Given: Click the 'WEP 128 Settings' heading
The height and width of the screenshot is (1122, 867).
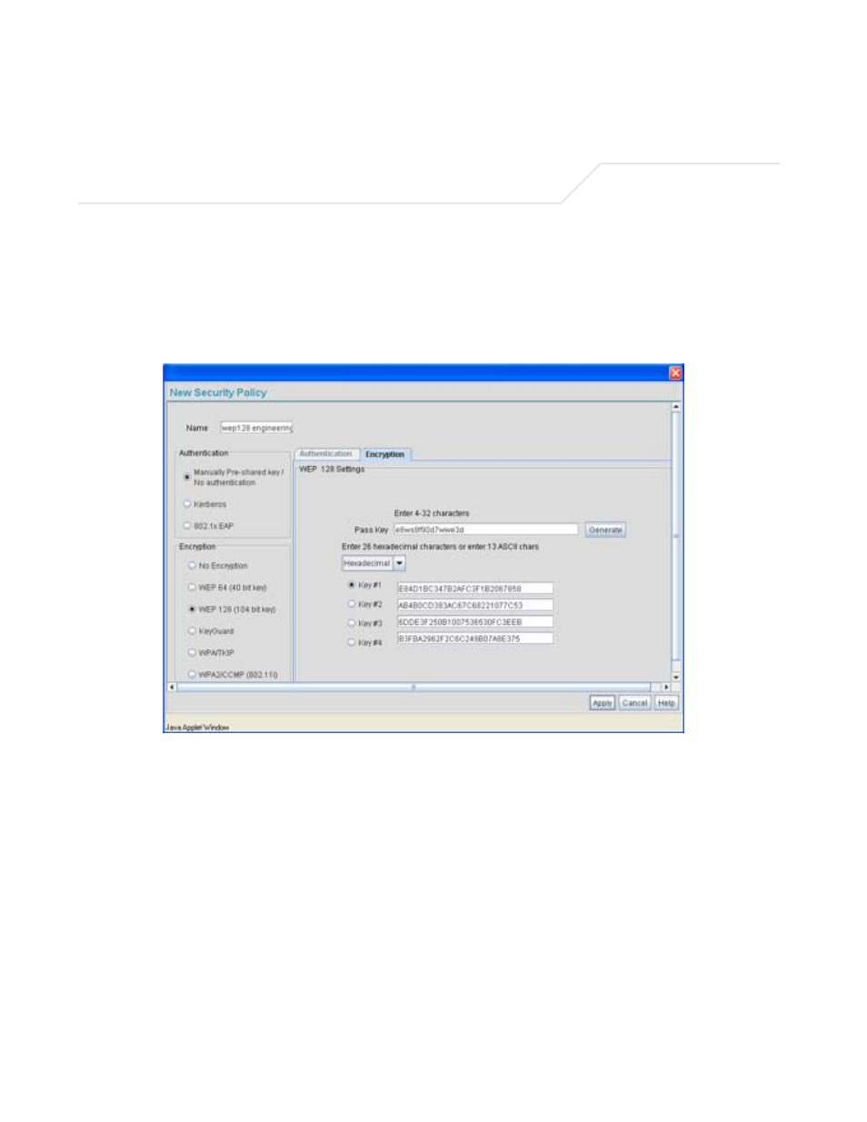Looking at the screenshot, I should coord(332,470).
